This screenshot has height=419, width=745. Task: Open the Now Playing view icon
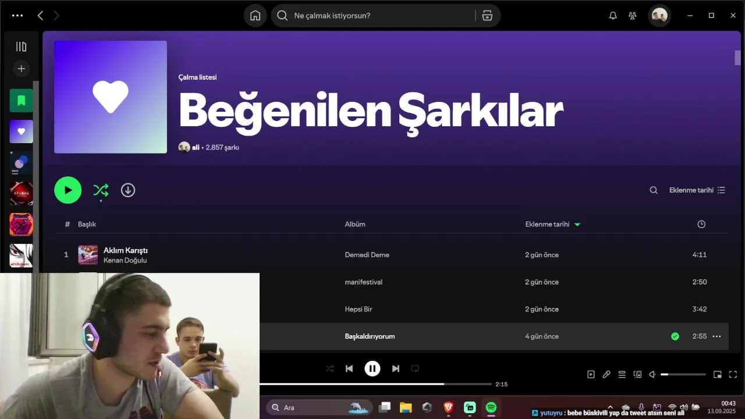point(591,375)
